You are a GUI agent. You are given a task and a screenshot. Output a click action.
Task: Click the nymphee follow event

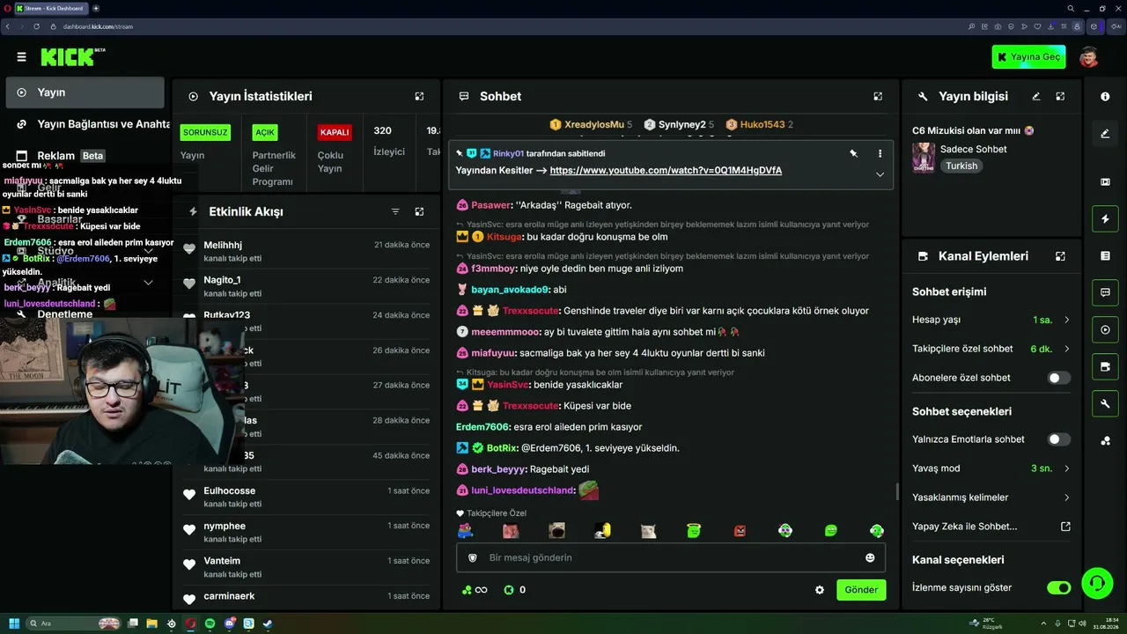click(x=306, y=533)
